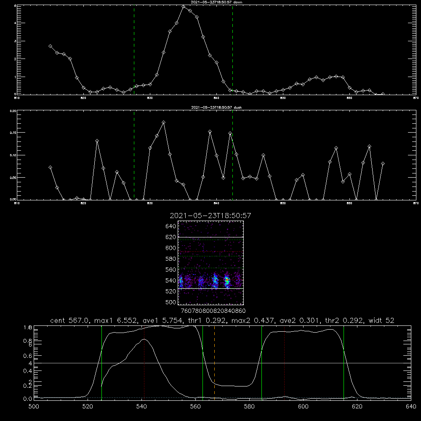Viewport: 421px width, 421px height.
Task: Click the left green dashed line in dawn plot
Action: coord(134,50)
